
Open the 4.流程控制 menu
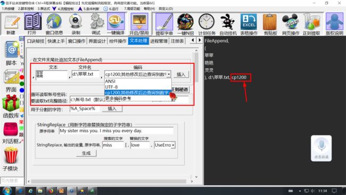[65, 9]
